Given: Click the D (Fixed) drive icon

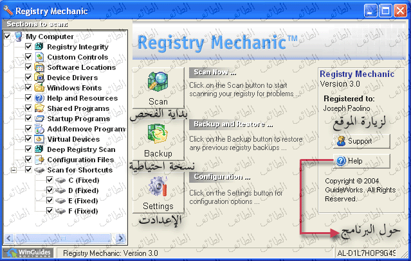Looking at the screenshot, I should pyautogui.click(x=60, y=190).
